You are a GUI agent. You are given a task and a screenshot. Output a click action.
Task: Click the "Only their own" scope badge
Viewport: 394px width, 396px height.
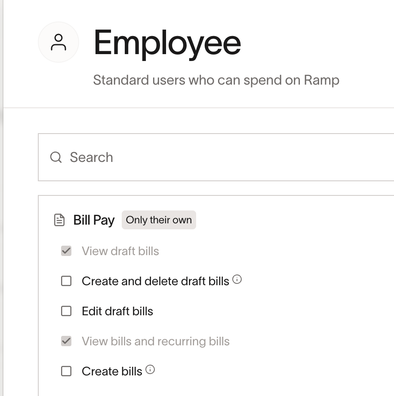[159, 220]
